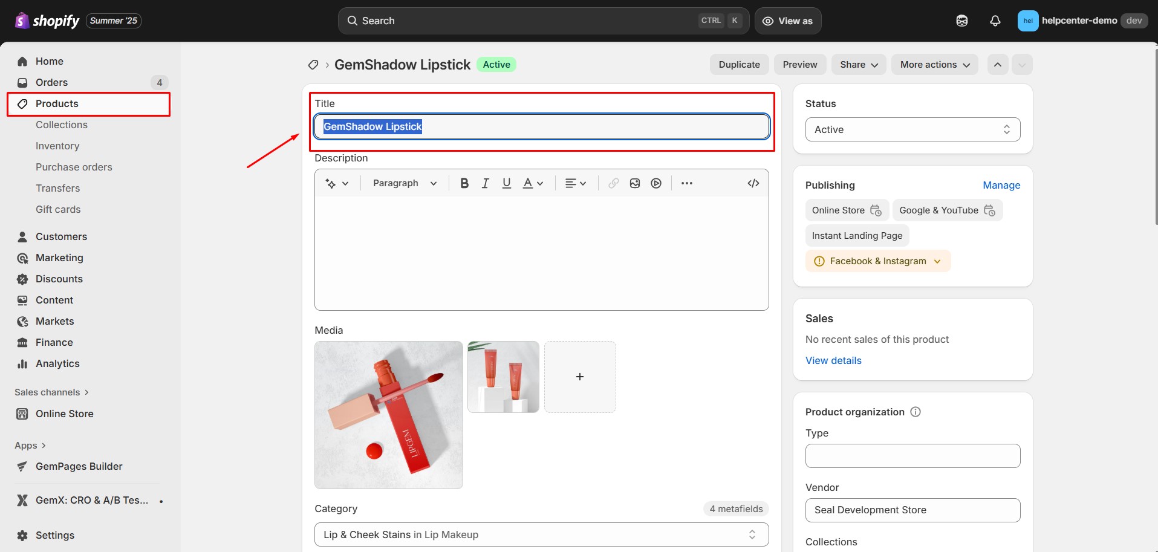Expand the Paragraph style dropdown
Screen dimensions: 1158x552
pos(405,183)
